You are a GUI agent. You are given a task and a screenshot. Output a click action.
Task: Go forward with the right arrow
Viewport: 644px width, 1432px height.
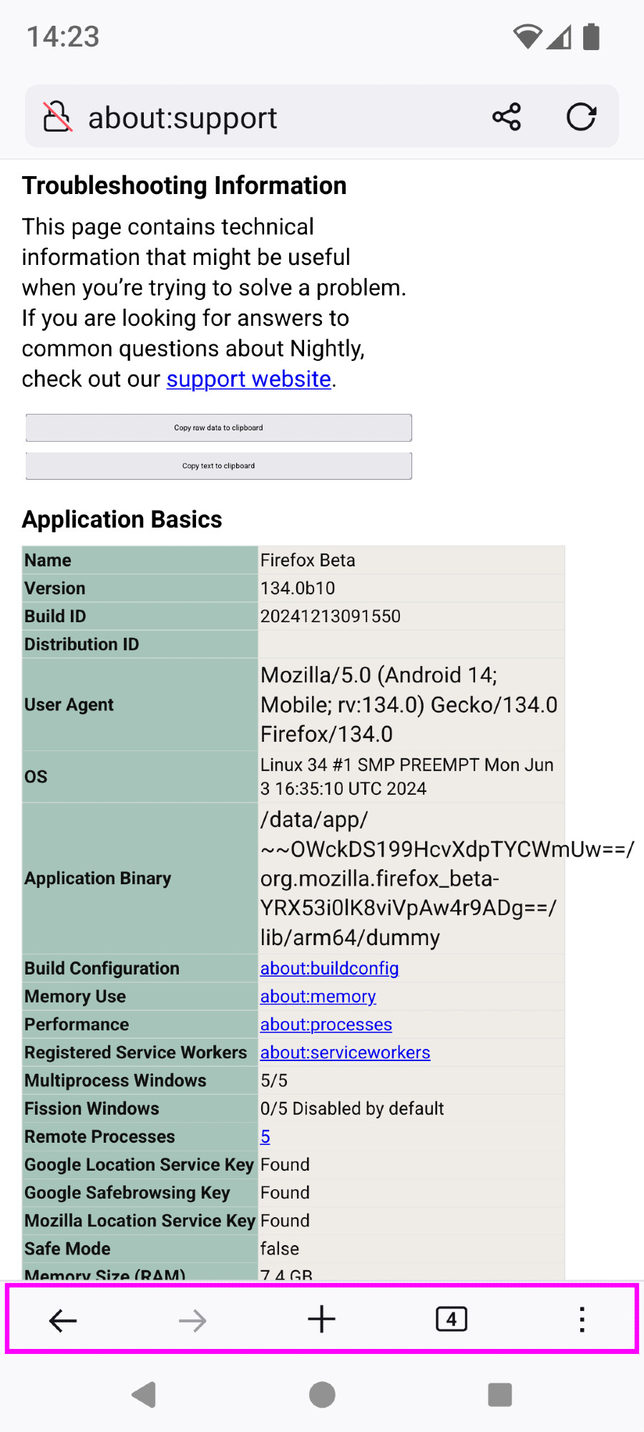coord(192,1320)
